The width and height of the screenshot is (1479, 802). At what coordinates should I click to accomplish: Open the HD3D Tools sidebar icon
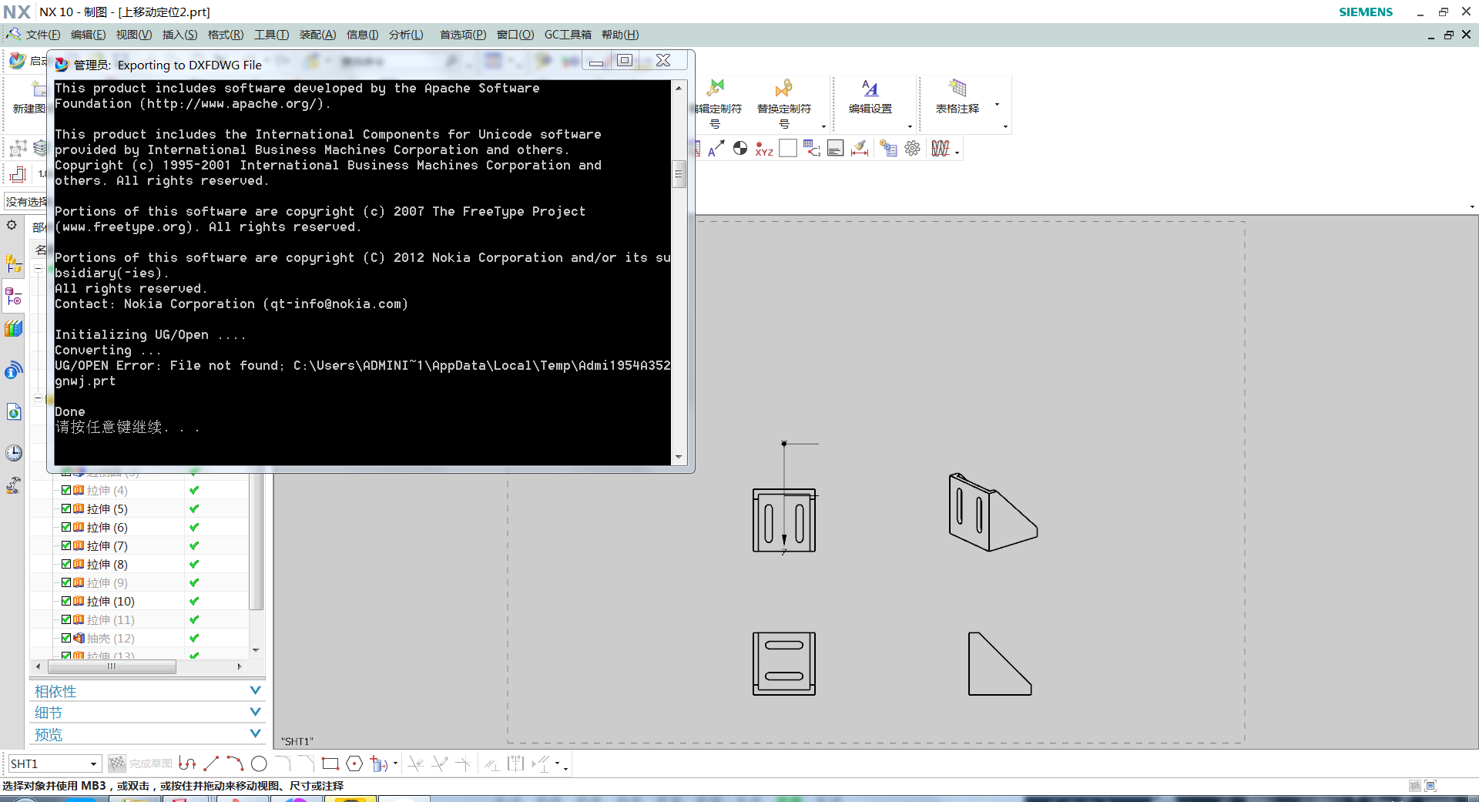(14, 371)
